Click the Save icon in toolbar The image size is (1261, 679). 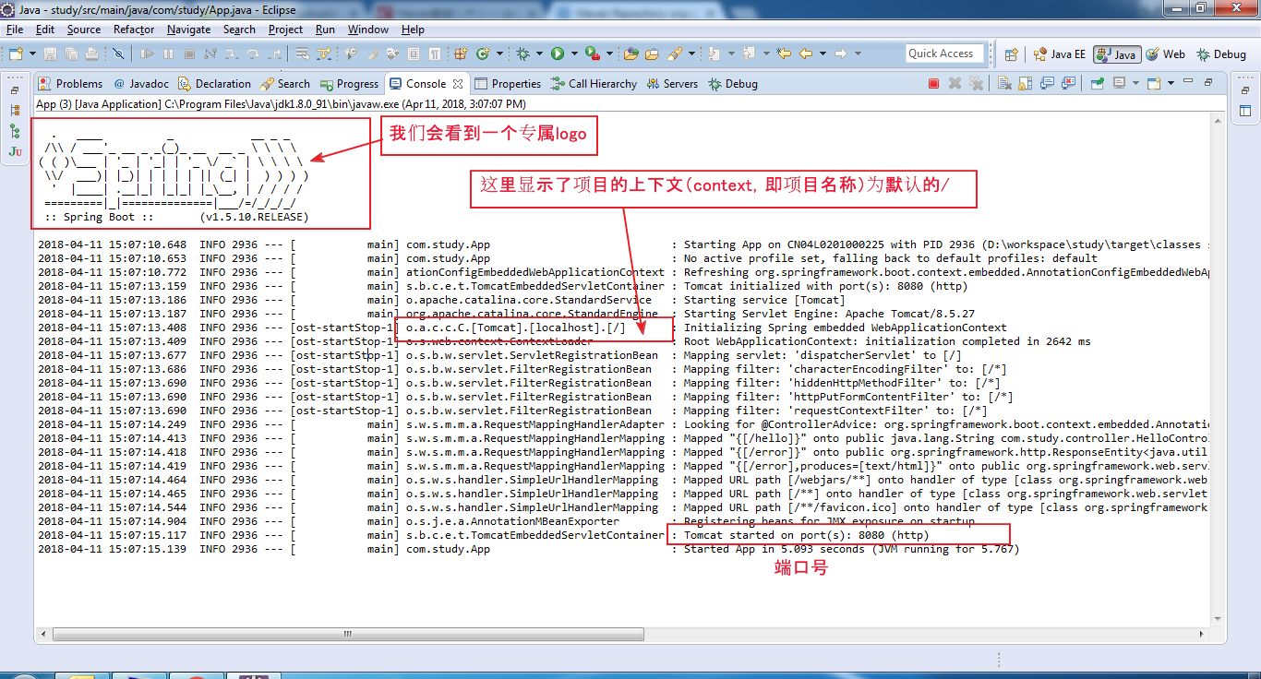coord(50,54)
